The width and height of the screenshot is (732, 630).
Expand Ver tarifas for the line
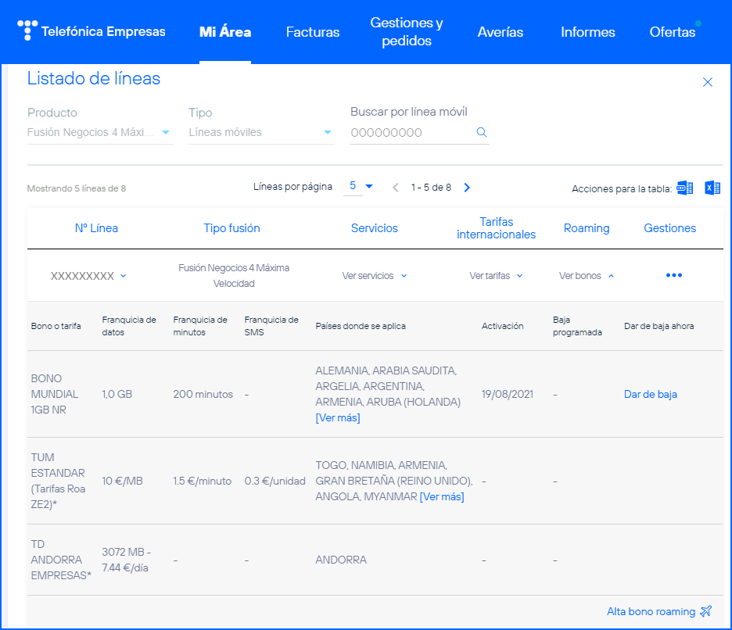[x=496, y=276]
